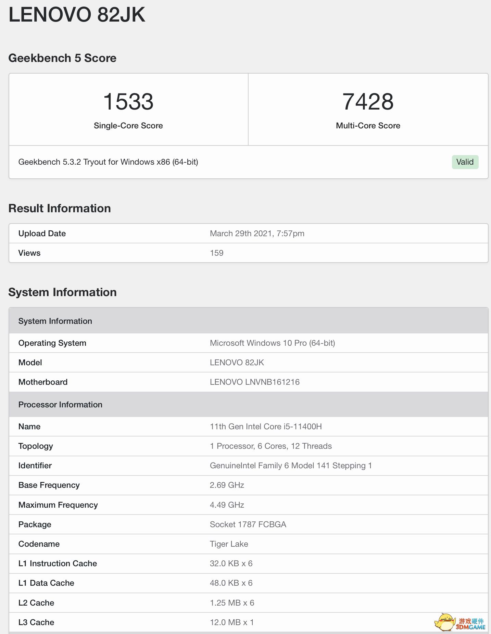Click the Codename label
The height and width of the screenshot is (634, 491).
click(x=39, y=544)
